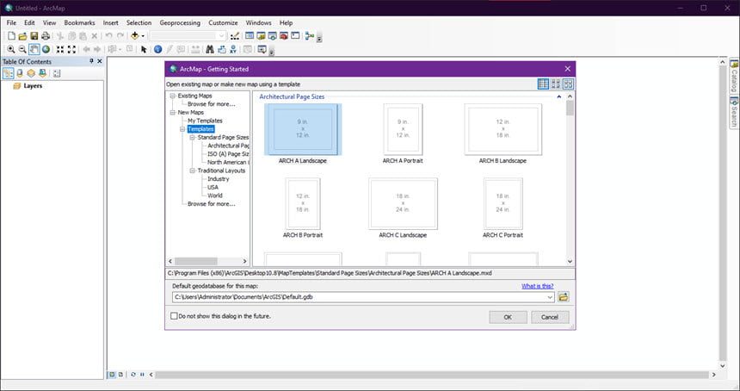
Task: Open the Customize menu
Action: click(223, 22)
